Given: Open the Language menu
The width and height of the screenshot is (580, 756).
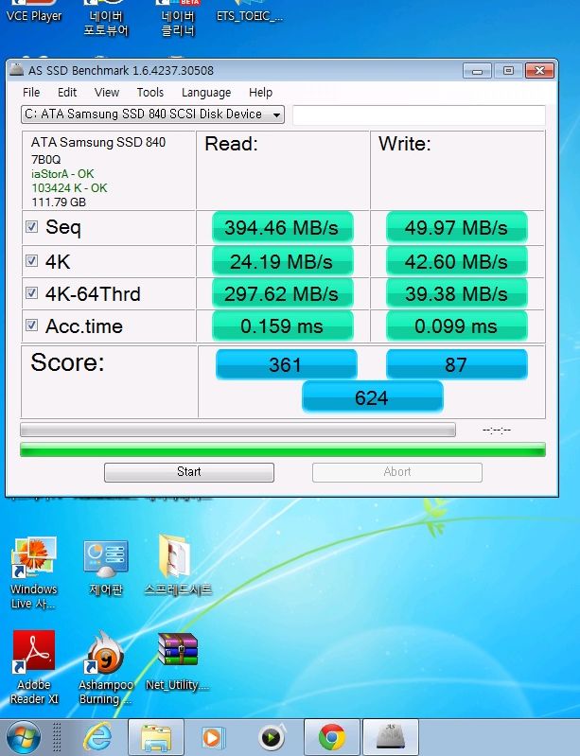Looking at the screenshot, I should point(206,92).
